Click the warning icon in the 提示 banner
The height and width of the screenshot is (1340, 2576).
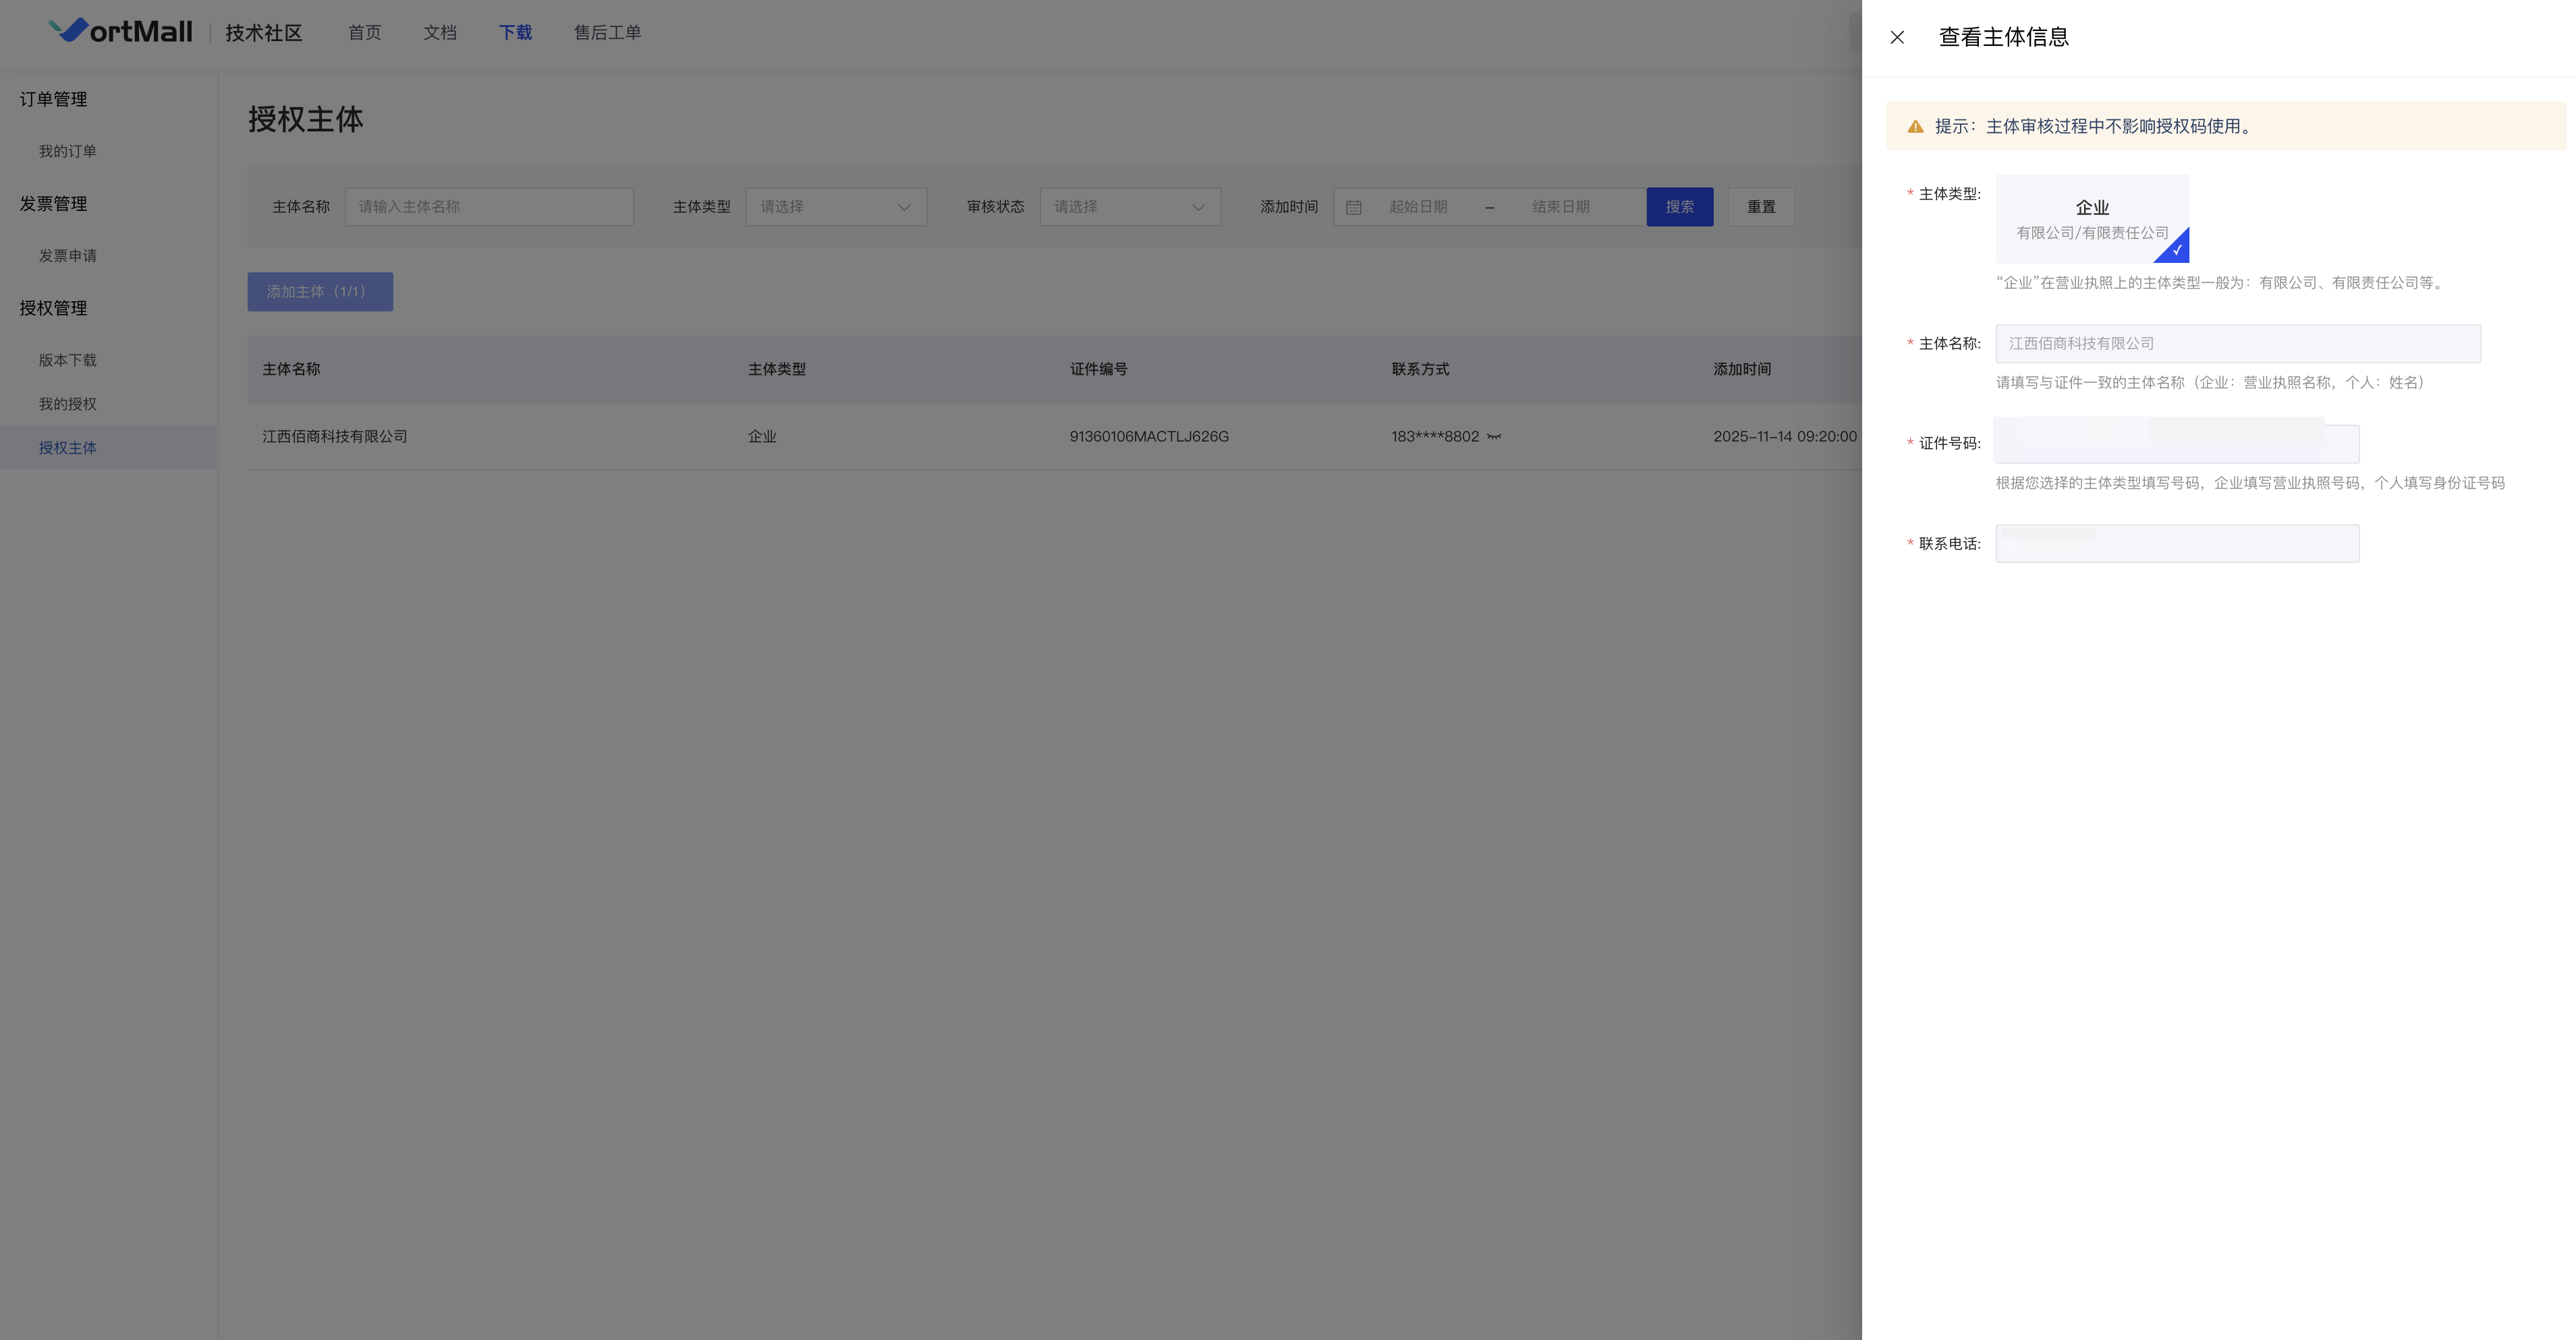pyautogui.click(x=1915, y=127)
